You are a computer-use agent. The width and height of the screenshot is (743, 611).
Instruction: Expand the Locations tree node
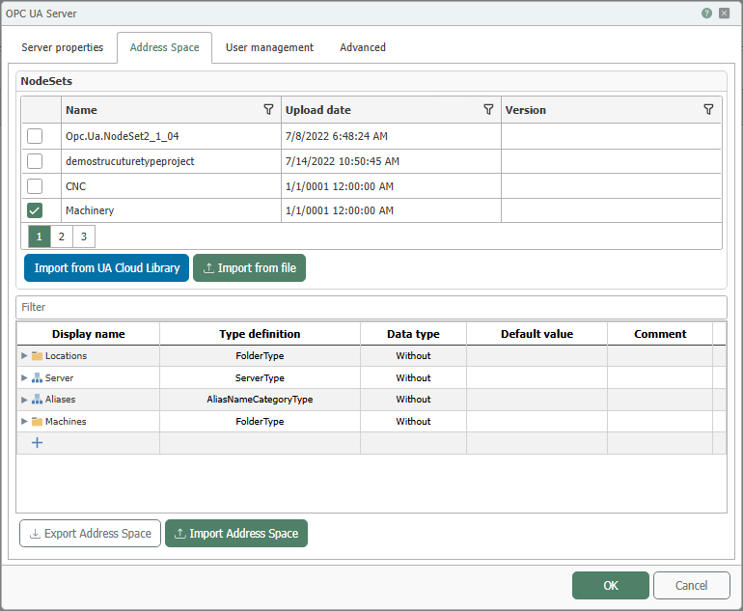24,355
